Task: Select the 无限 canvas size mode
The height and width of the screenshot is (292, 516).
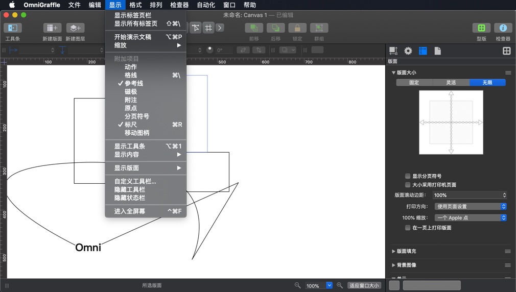Action: 487,83
